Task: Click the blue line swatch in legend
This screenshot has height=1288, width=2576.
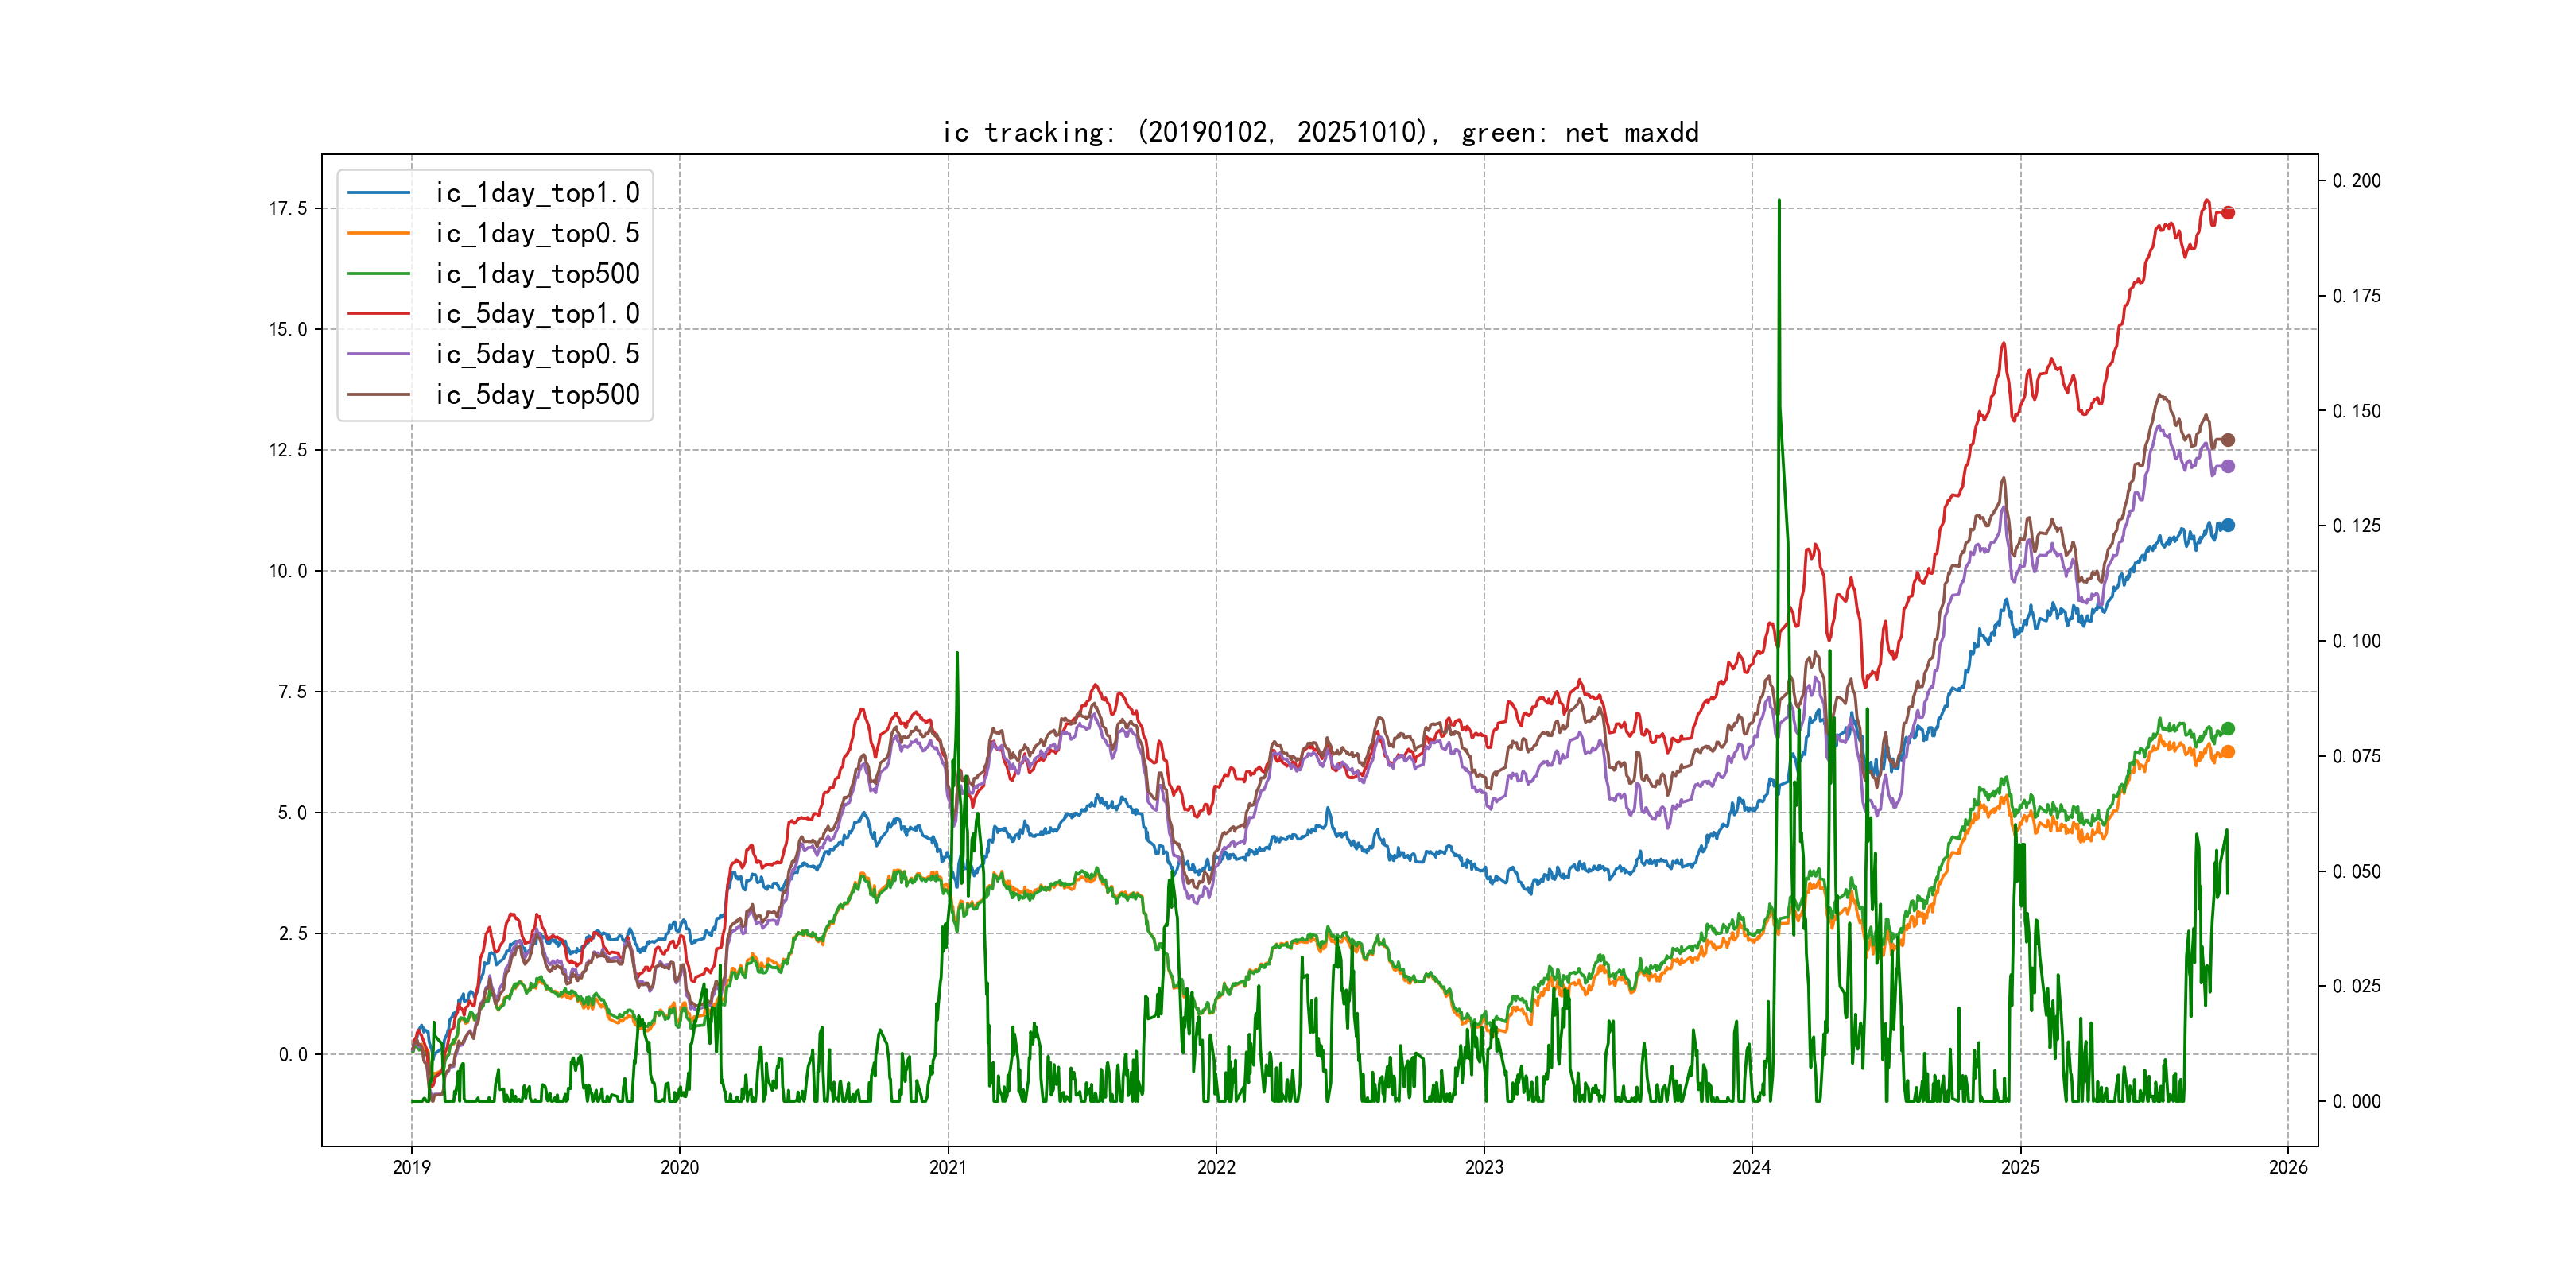Action: [x=378, y=193]
